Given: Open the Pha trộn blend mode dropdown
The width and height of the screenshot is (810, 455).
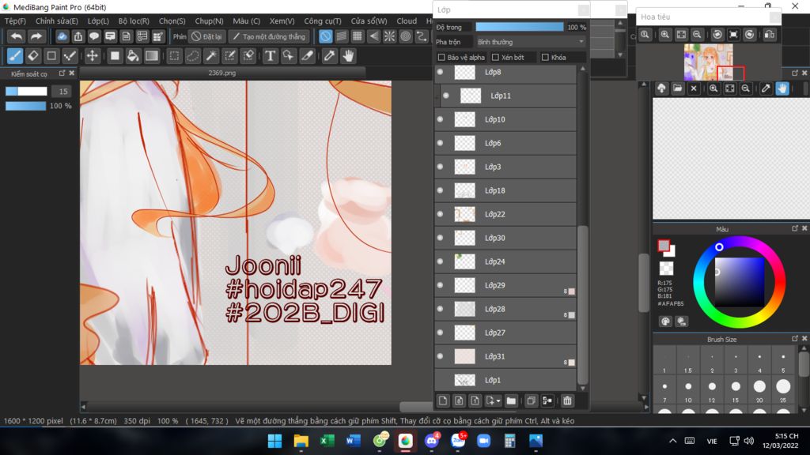Looking at the screenshot, I should pos(530,42).
